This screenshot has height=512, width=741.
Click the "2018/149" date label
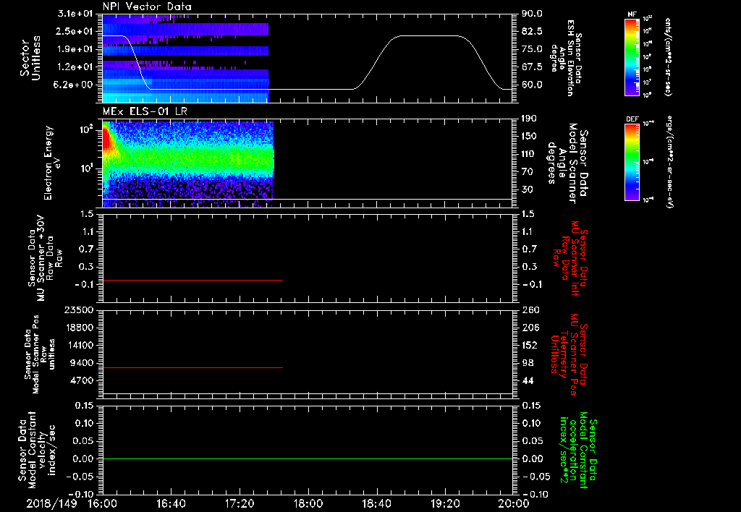(x=51, y=503)
